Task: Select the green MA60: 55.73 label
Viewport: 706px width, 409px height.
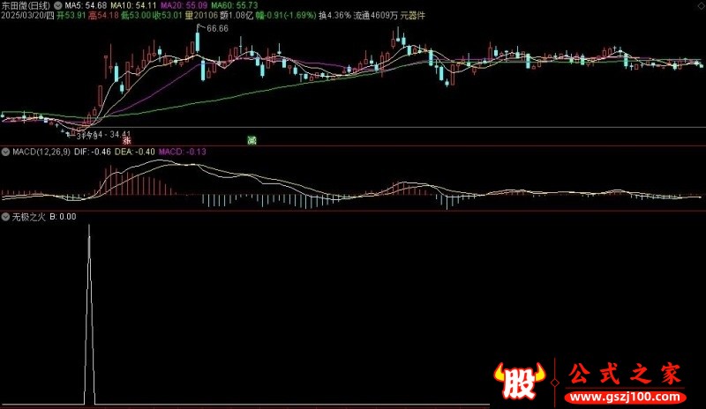Action: click(x=235, y=6)
